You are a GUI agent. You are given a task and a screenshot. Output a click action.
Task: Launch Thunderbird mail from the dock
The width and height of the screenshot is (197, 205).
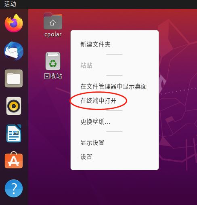14,51
